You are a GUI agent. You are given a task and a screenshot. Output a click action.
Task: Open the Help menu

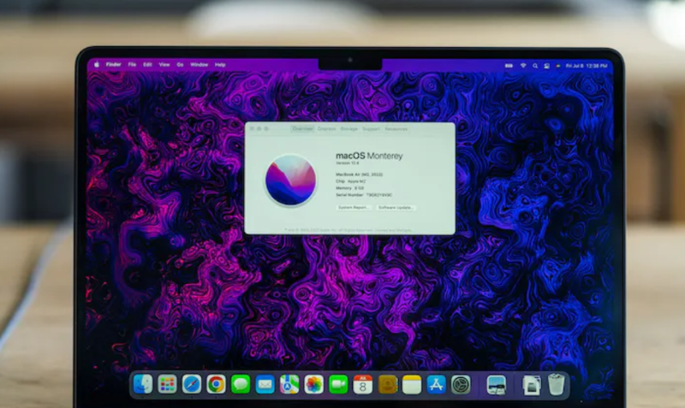click(220, 65)
